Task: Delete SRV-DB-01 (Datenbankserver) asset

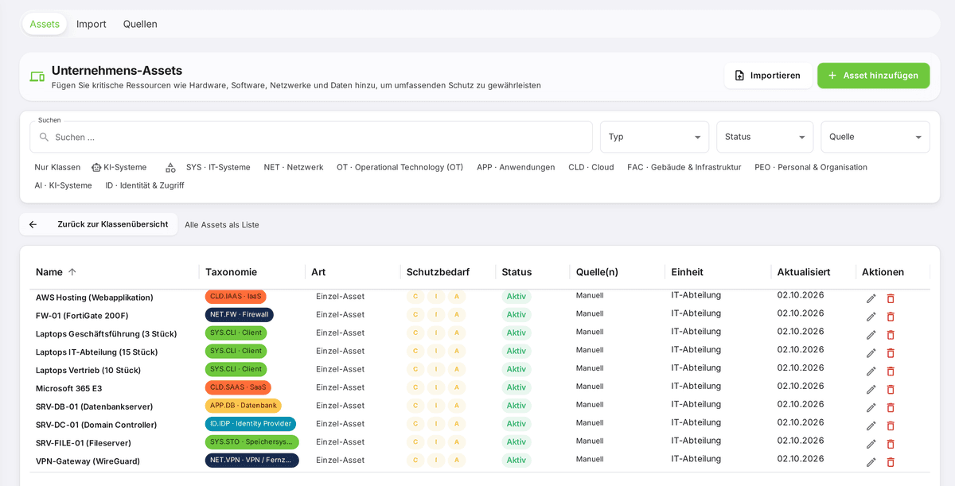Action: (891, 408)
